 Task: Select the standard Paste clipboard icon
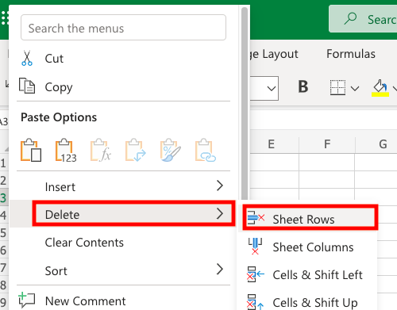click(31, 150)
